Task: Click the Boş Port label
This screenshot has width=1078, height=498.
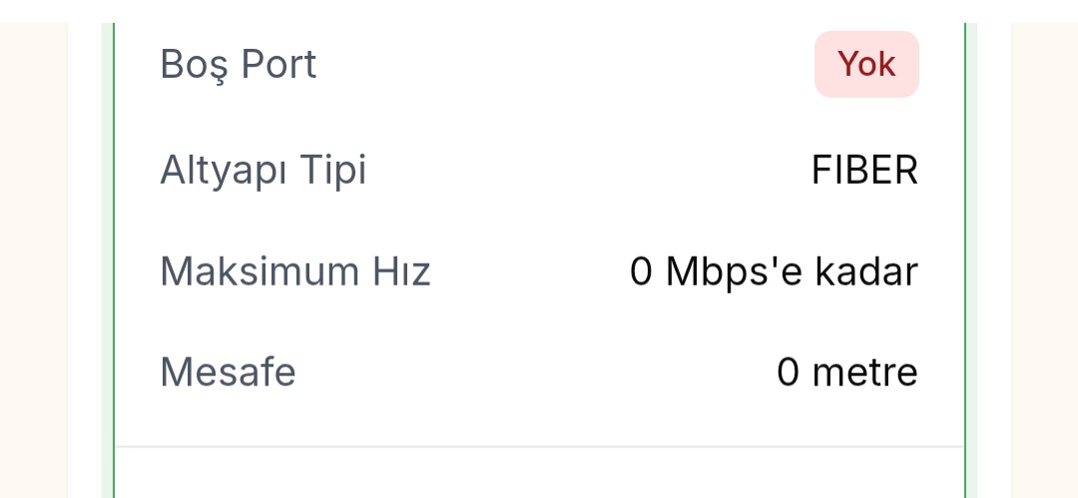Action: point(239,65)
